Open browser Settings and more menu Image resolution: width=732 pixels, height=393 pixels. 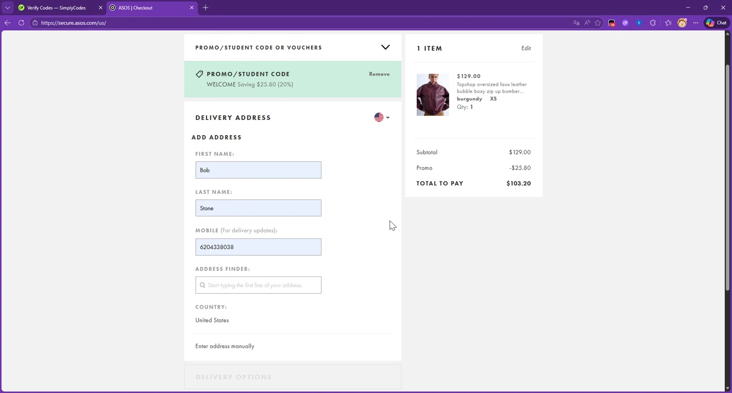pyautogui.click(x=696, y=23)
